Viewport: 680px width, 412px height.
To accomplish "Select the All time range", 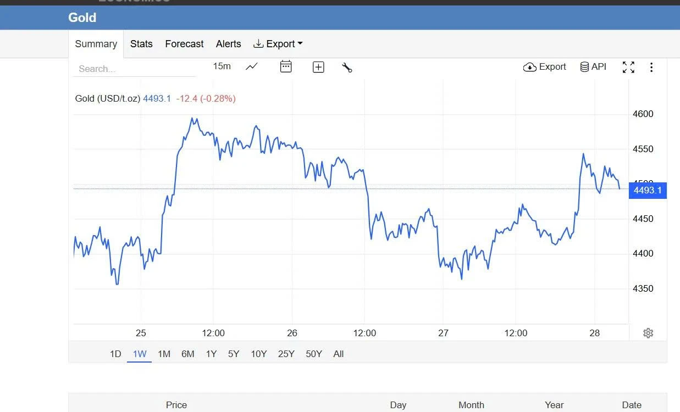I will click(x=339, y=354).
